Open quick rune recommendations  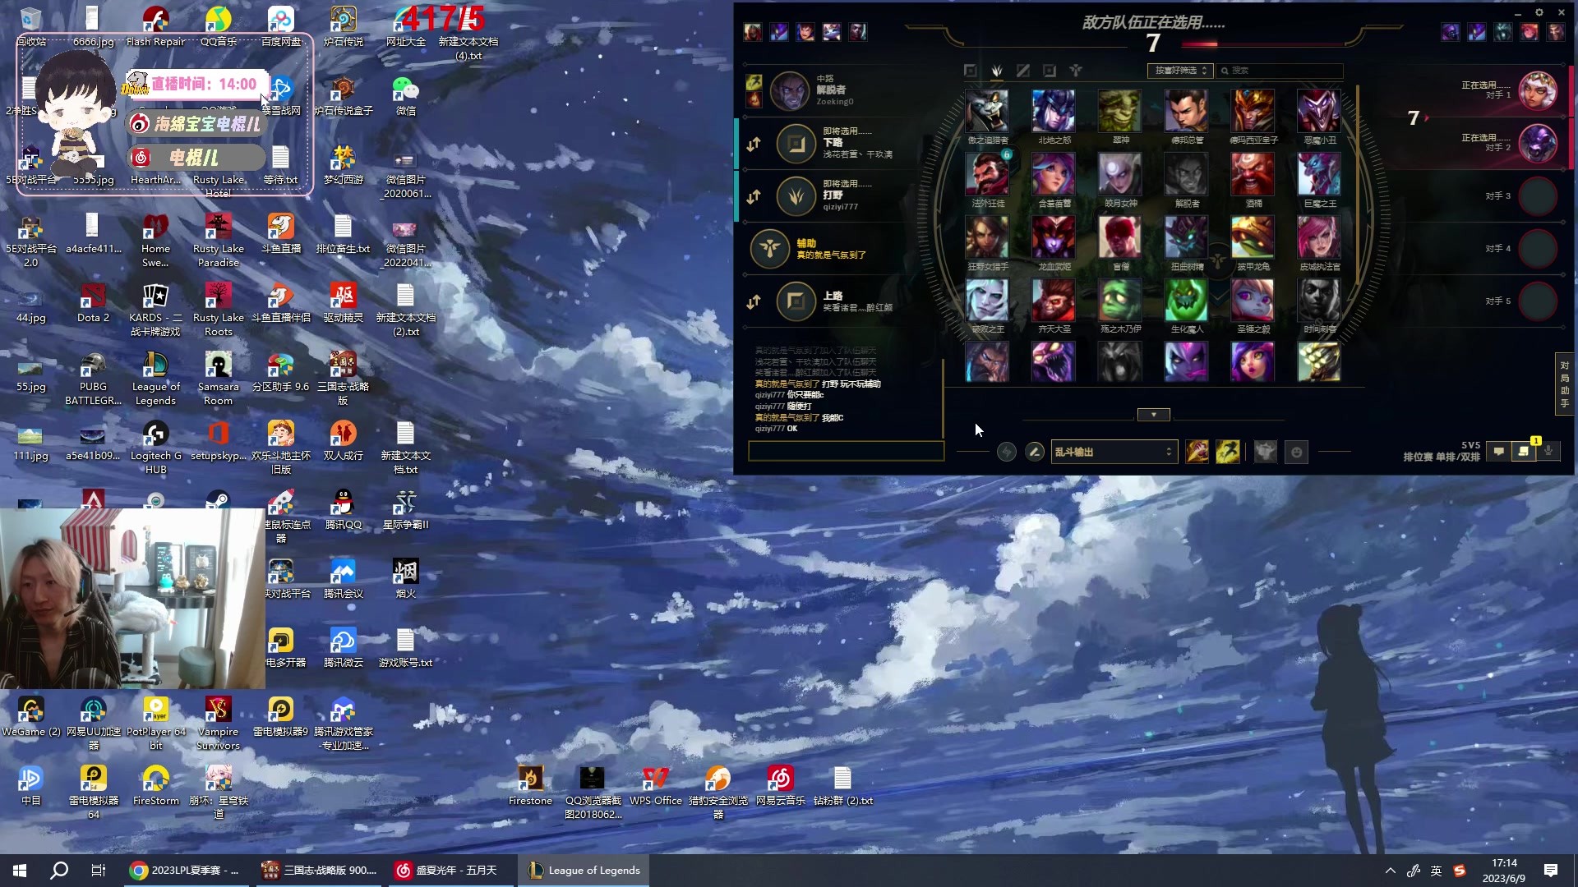(1007, 452)
